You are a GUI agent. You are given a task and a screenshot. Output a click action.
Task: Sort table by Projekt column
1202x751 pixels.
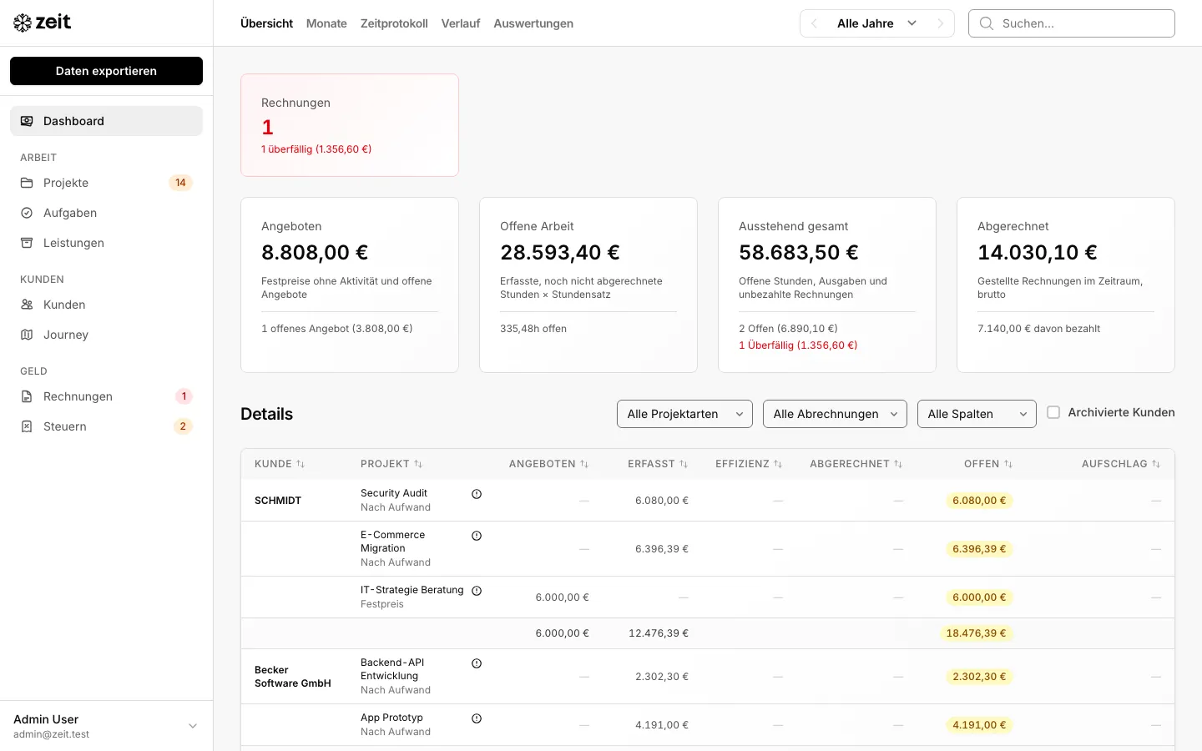point(391,464)
